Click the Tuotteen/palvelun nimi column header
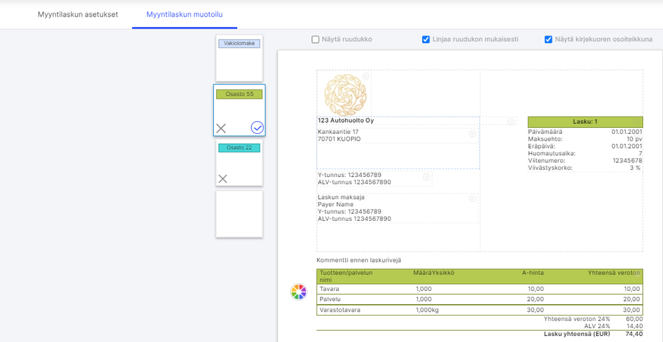Viewport: 663px width, 342px height. point(346,276)
